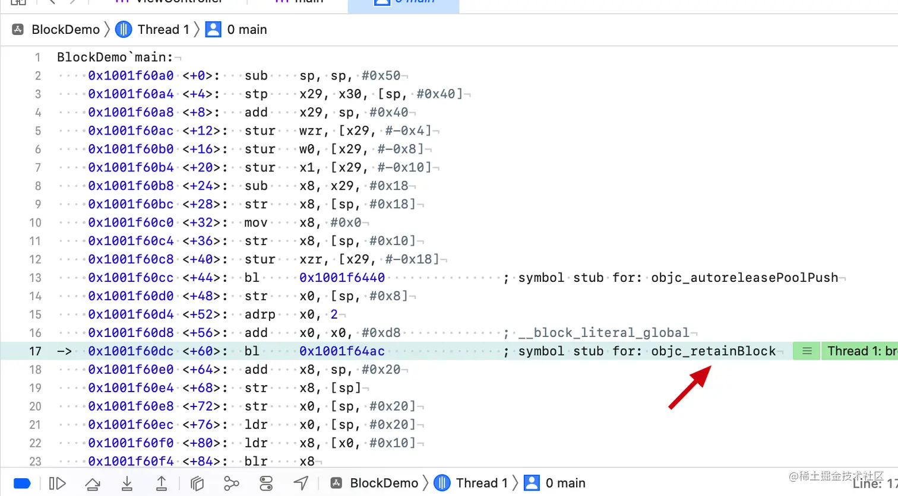Screen dimensions: 898x496
Task: Deactivate breakpoints with the blue breakpoint icon
Action: 22,484
